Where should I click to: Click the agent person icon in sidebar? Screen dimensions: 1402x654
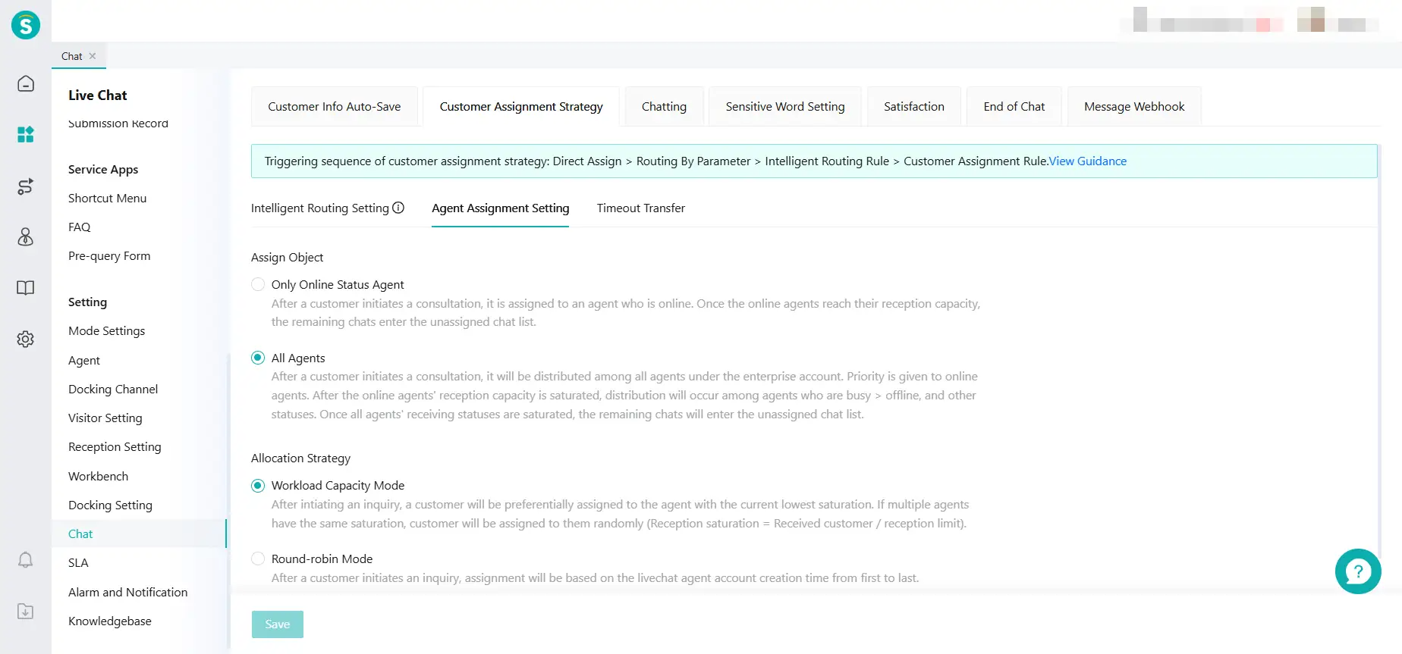pos(26,237)
